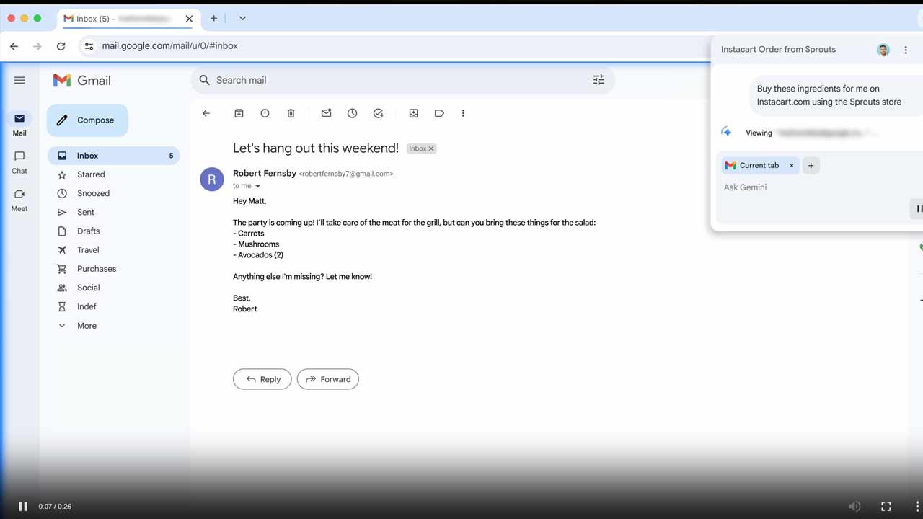Mute the video volume
923x519 pixels.
854,506
